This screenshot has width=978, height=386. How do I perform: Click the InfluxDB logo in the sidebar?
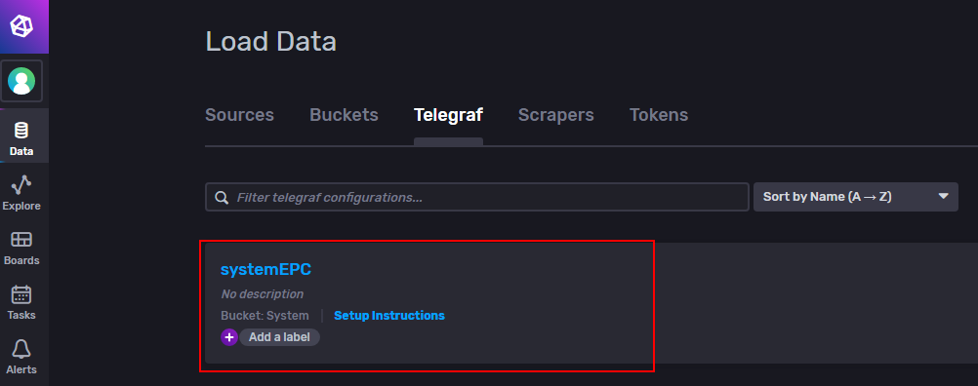[x=21, y=26]
